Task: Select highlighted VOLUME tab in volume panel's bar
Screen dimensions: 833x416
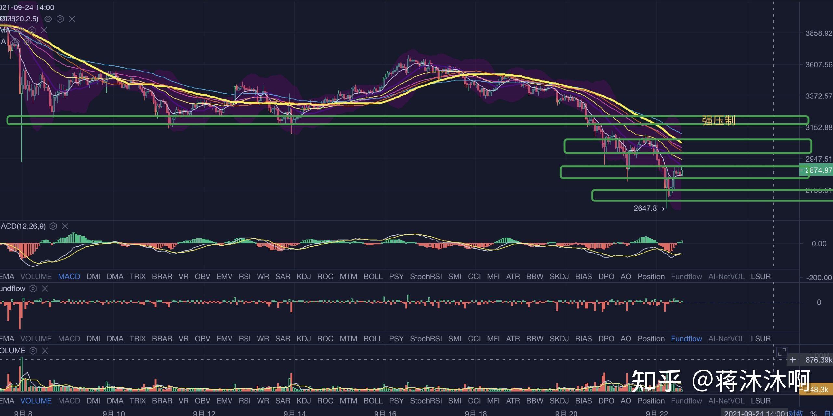Action: (36, 401)
